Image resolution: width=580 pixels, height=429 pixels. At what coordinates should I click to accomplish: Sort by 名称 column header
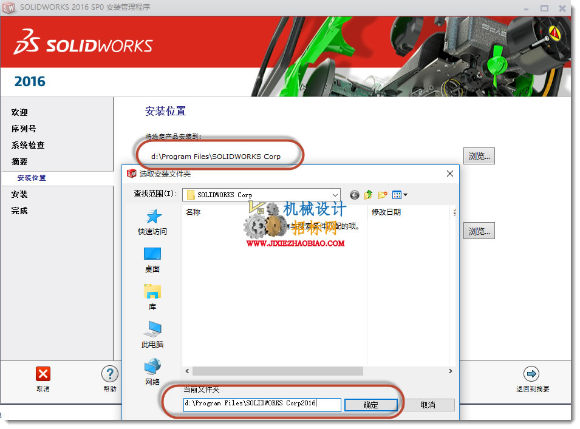pos(194,214)
